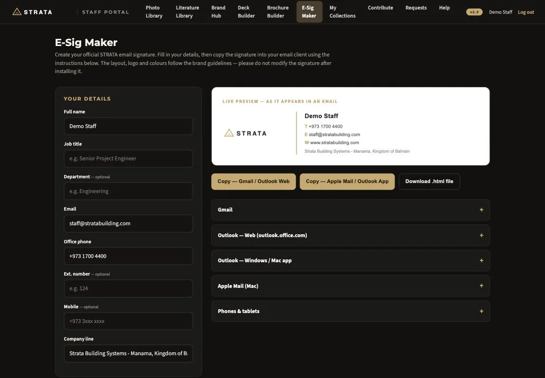
Task: Expand the Phones & tablets section
Action: point(350,311)
